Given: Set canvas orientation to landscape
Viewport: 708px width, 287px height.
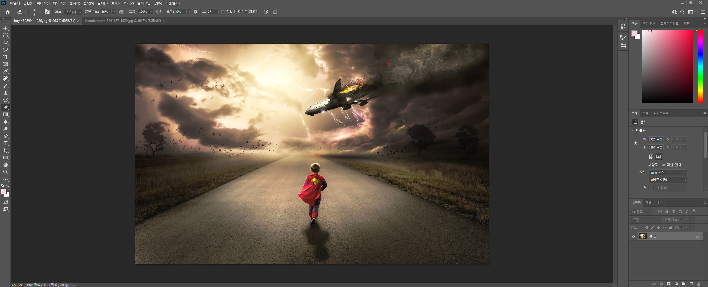Looking at the screenshot, I should (658, 157).
